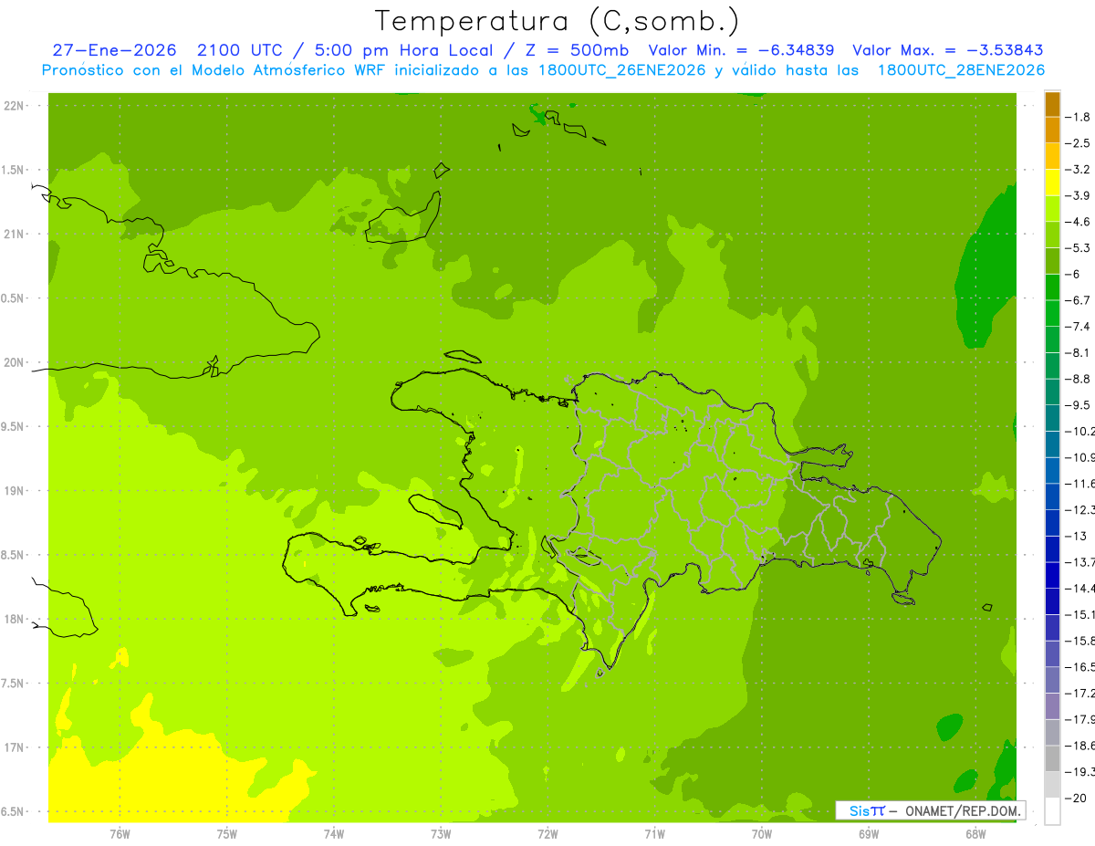Click the '73W' longitude axis label
The image size is (1095, 846).
tap(441, 834)
